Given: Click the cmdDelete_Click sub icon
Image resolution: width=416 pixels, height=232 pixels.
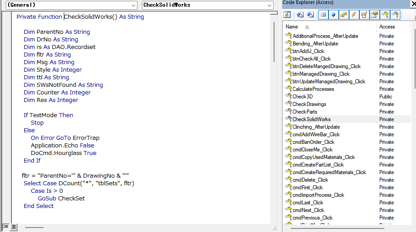Looking at the screenshot, I should 288,179.
